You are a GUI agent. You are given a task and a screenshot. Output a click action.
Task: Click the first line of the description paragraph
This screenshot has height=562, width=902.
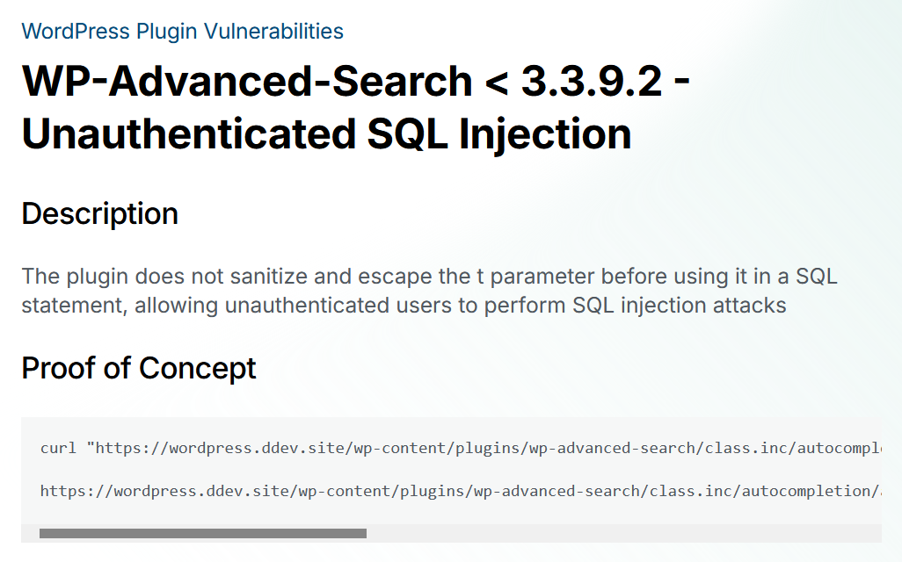tap(429, 277)
